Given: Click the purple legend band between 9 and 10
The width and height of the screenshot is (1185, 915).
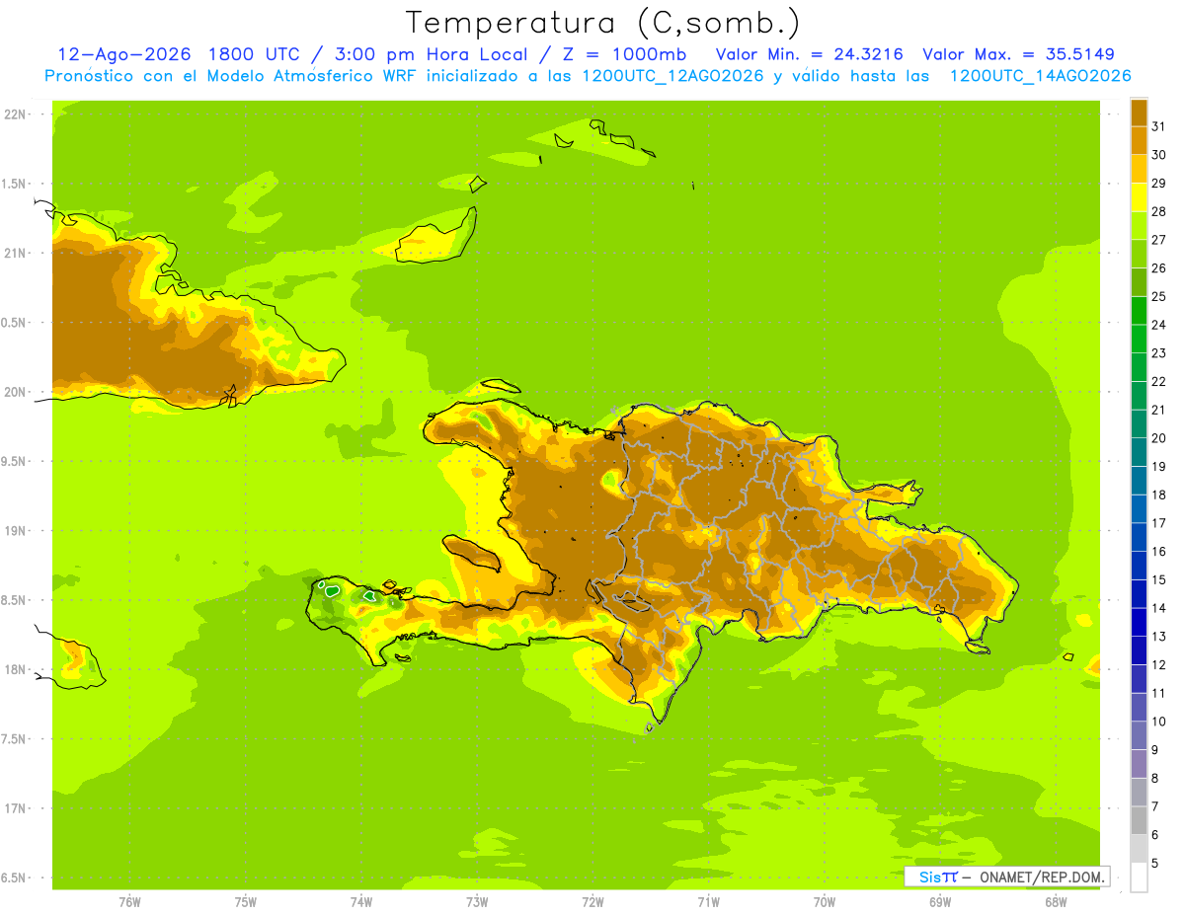Looking at the screenshot, I should (x=1139, y=736).
